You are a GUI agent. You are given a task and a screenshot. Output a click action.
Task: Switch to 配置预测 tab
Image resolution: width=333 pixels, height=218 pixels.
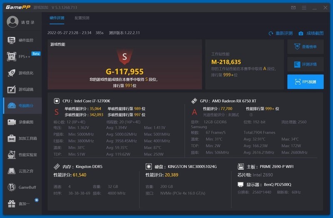point(82,18)
